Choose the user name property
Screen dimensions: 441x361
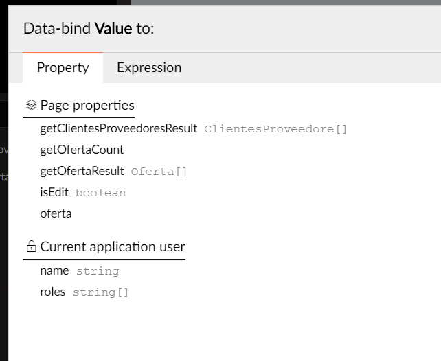54,271
